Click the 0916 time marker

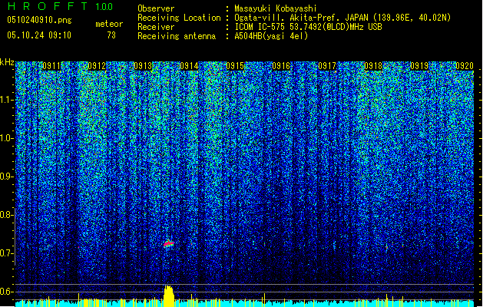coord(281,66)
